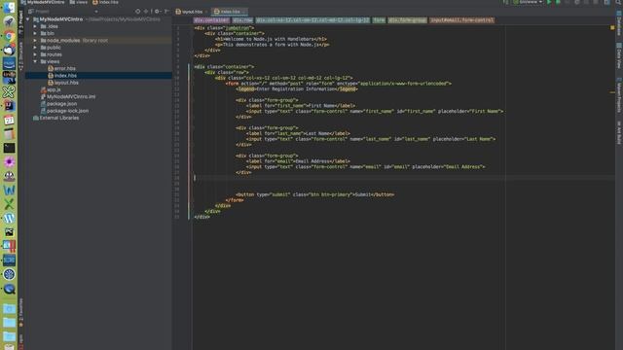Click the yellow inspection indicator at editor top
Image resolution: width=623 pixels, height=350 pixels.
point(612,28)
